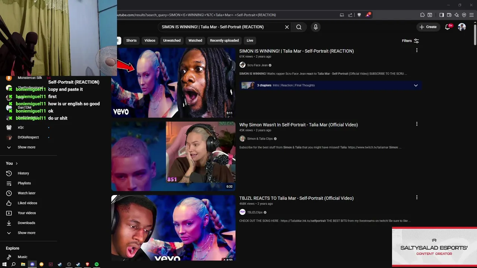Open File Explorer from taskbar
477x268 pixels.
point(23,264)
